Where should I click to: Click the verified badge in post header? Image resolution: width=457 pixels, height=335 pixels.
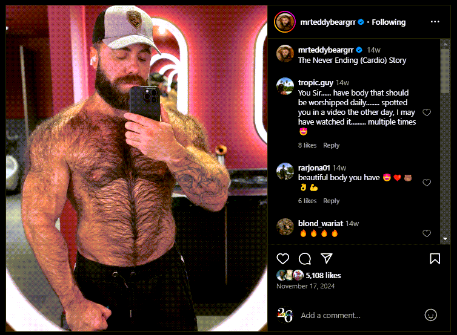(x=361, y=22)
